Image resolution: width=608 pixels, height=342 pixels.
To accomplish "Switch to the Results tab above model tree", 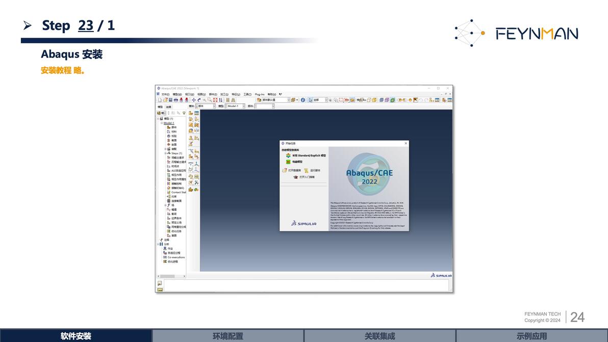I will 169,107.
